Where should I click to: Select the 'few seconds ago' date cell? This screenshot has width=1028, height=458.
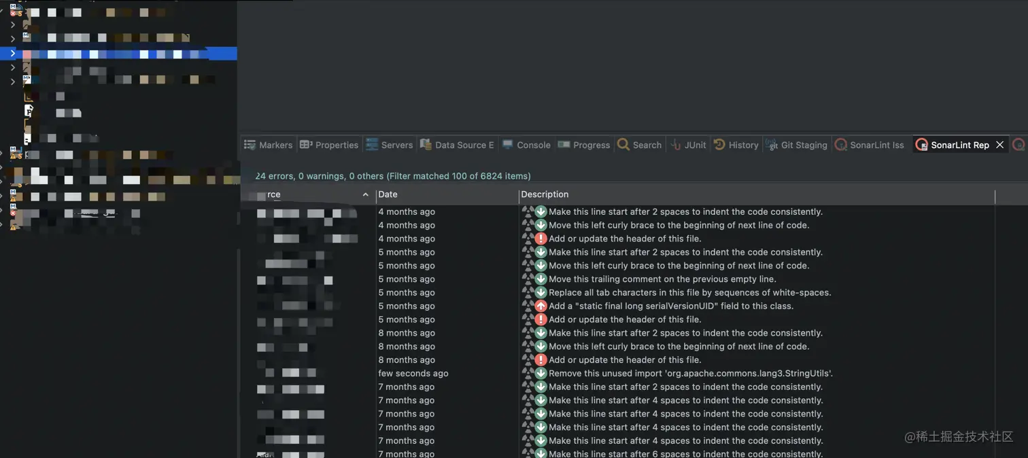coord(413,373)
